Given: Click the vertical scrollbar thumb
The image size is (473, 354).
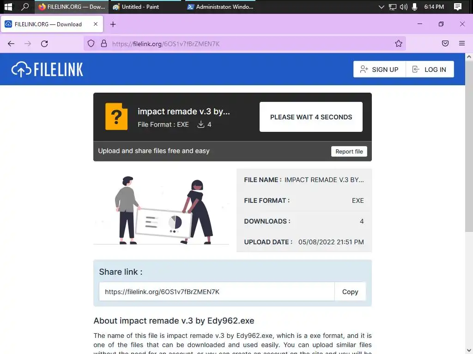Looking at the screenshot, I should [x=469, y=146].
